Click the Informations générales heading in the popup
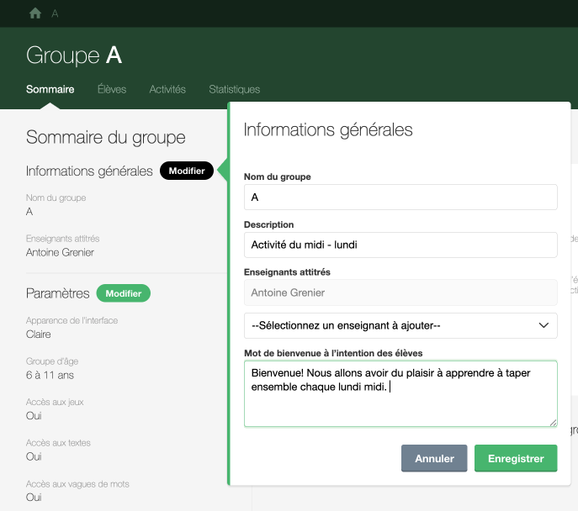This screenshot has width=578, height=511. click(327, 129)
